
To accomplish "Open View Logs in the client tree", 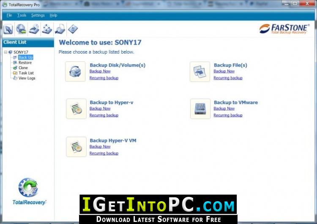I will pyautogui.click(x=27, y=78).
